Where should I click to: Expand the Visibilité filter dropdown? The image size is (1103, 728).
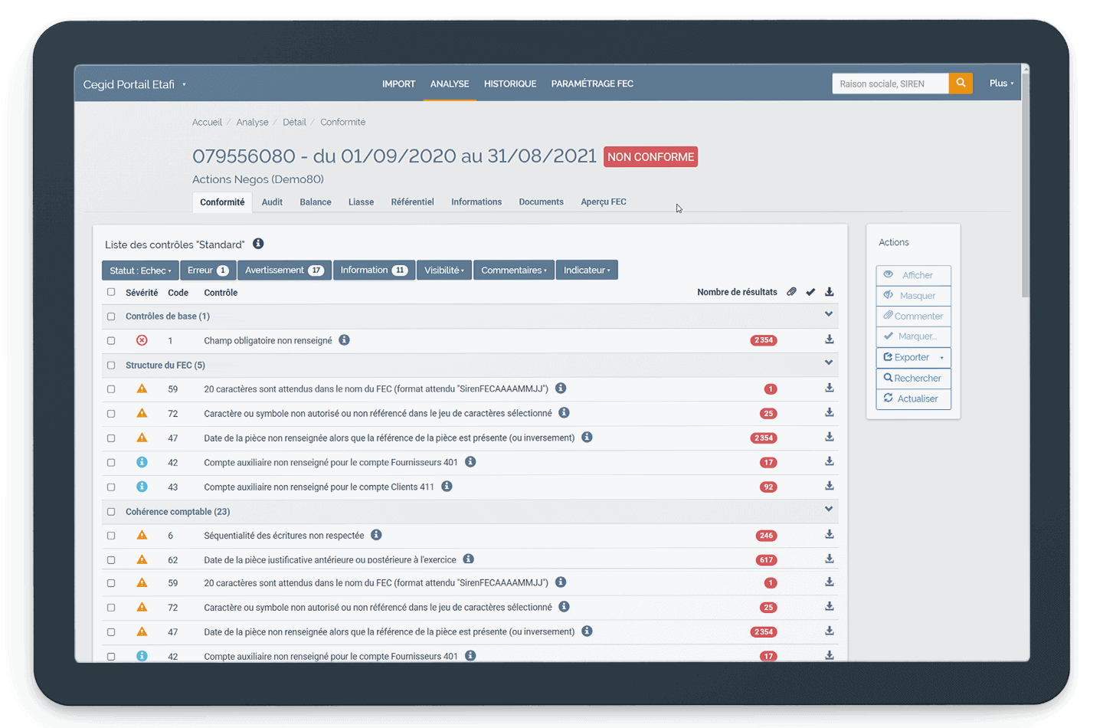(x=444, y=271)
